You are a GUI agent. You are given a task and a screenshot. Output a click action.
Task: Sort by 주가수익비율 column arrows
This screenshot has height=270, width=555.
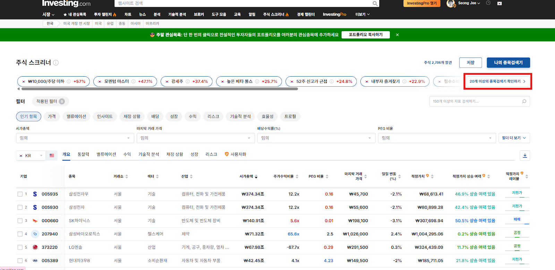coord(297,176)
